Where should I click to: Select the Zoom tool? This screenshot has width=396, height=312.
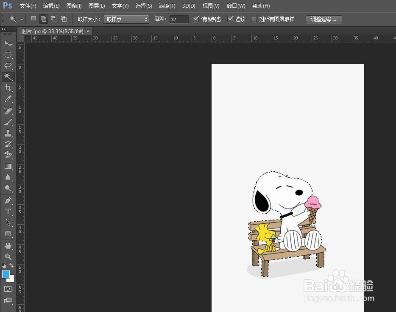pos(8,257)
